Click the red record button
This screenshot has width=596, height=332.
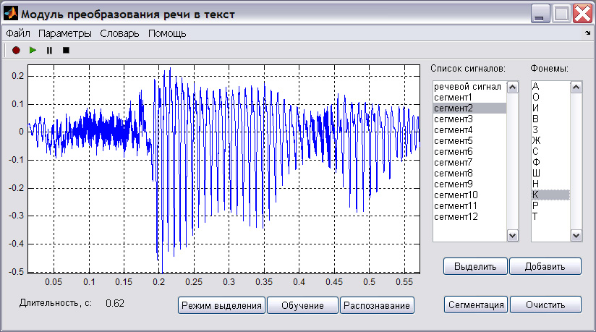16,50
